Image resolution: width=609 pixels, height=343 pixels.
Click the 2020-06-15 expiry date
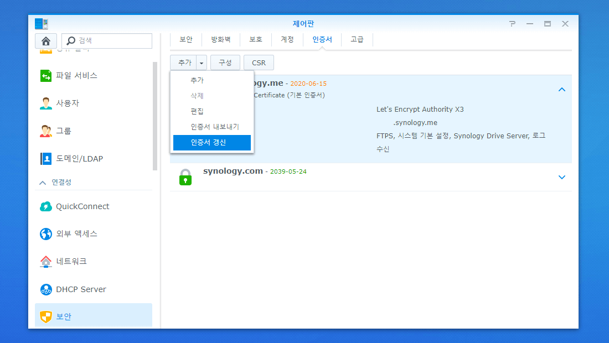[308, 84]
